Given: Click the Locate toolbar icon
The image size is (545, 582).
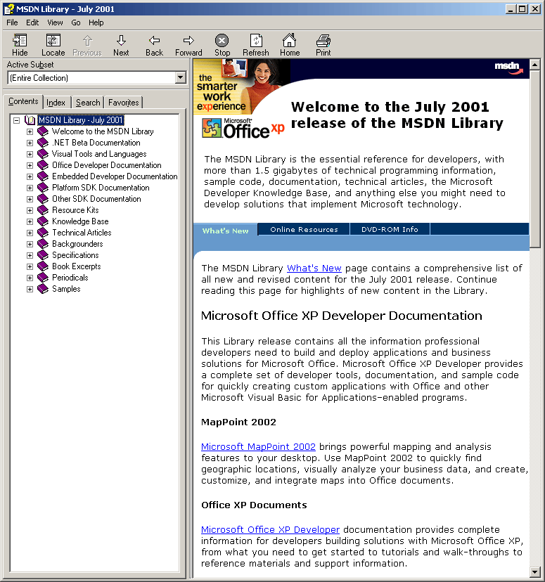Looking at the screenshot, I should pyautogui.click(x=53, y=41).
